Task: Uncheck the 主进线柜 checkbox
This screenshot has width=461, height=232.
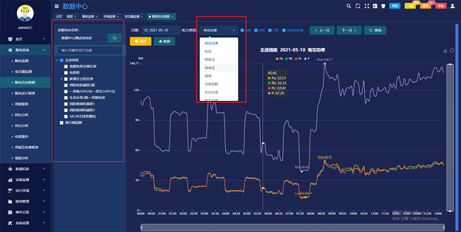Action: tap(62, 60)
